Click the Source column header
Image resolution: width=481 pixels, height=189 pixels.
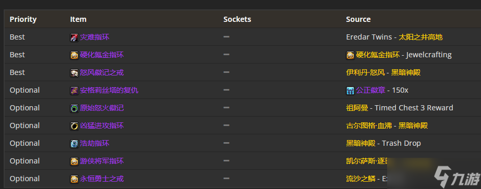[358, 19]
